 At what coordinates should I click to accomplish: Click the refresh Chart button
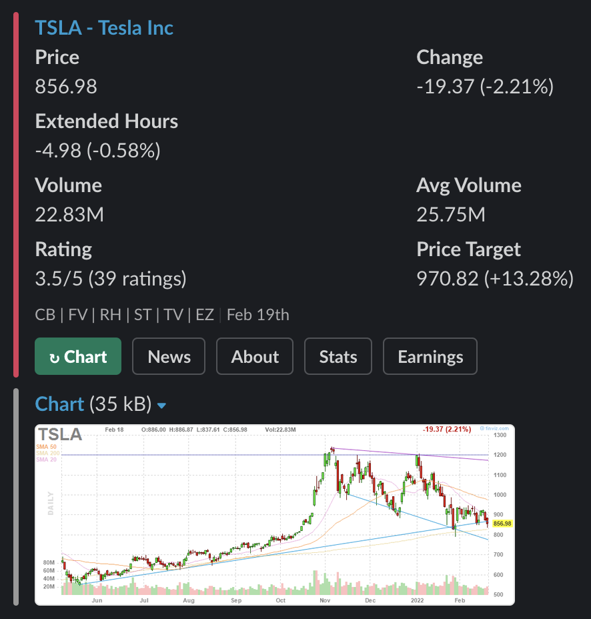pos(78,357)
